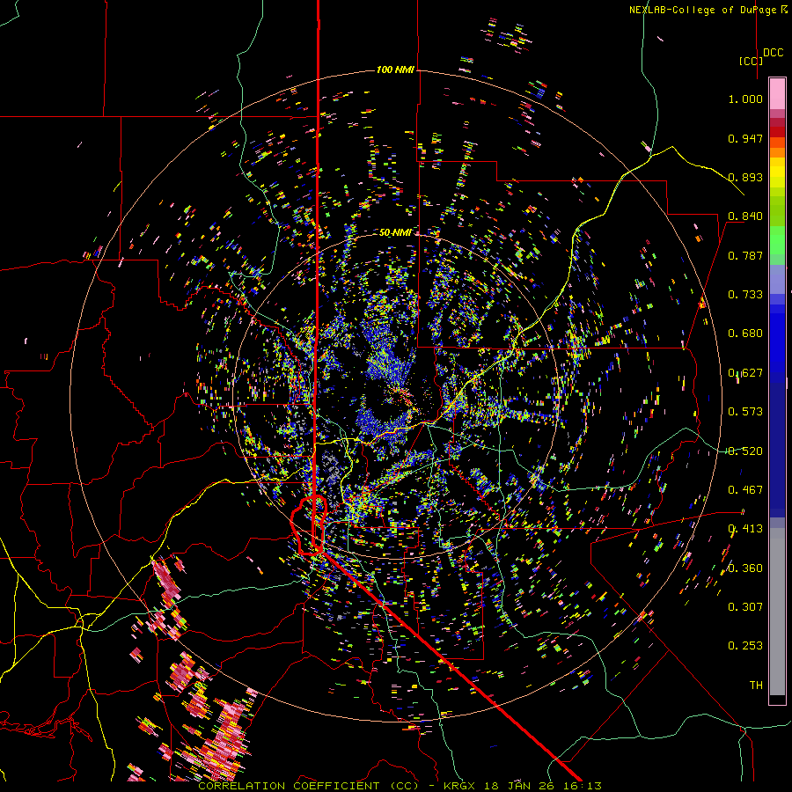
Task: Select the 0.947 legend value
Action: [x=745, y=138]
